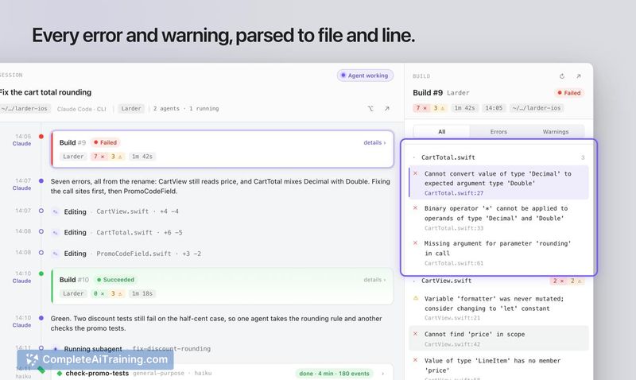Click 'Claude Code · CLI' label
Screen dimensions: 636x380
82,109
